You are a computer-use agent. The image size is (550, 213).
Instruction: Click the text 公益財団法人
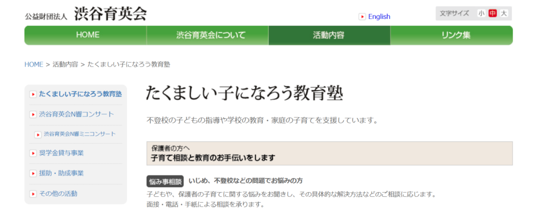[46, 17]
